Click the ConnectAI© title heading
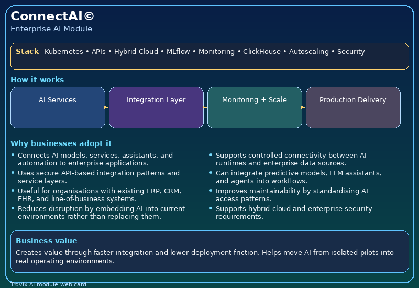Screen dimensions: 419x288 52,16
